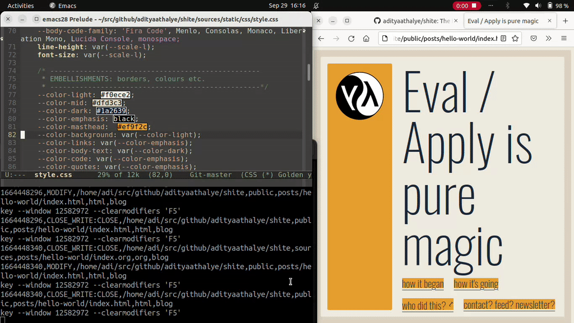The width and height of the screenshot is (574, 323).
Task: Click line number 82 in gutter
Action: 12,135
